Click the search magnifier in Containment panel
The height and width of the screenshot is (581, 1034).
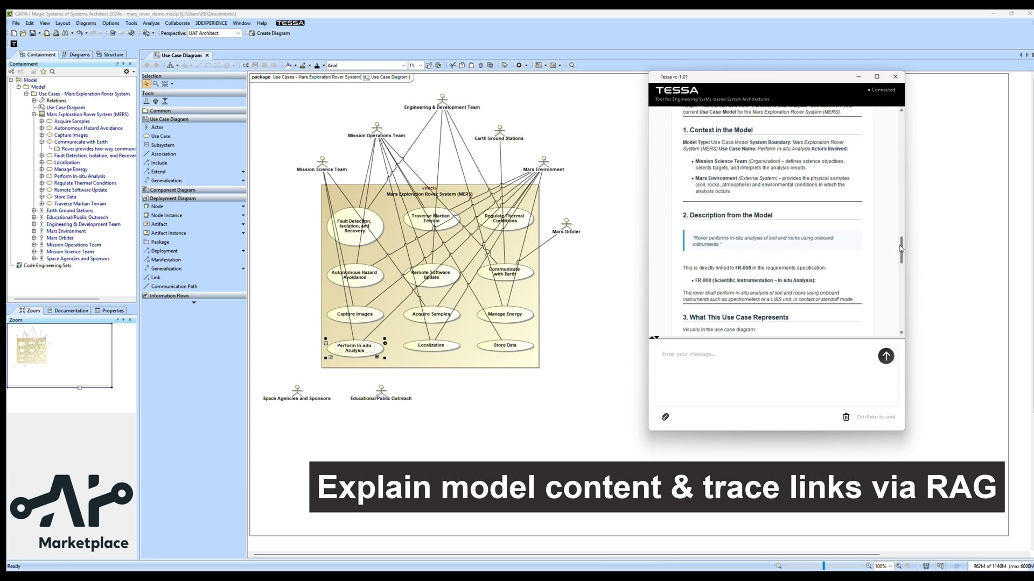click(x=52, y=72)
